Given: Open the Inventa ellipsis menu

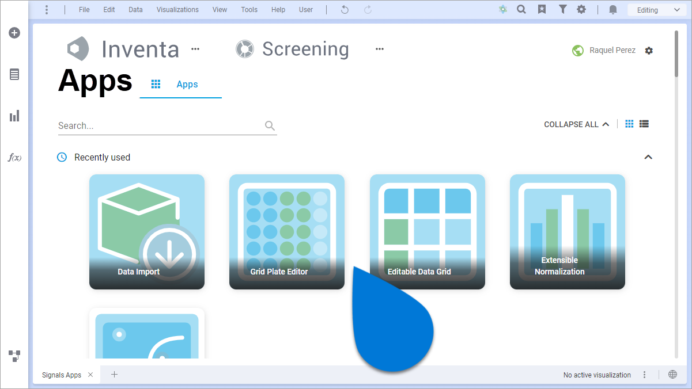Looking at the screenshot, I should click(195, 49).
